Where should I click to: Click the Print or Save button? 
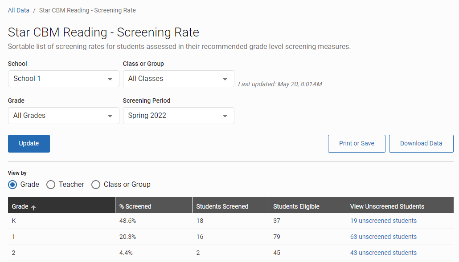[x=357, y=143]
